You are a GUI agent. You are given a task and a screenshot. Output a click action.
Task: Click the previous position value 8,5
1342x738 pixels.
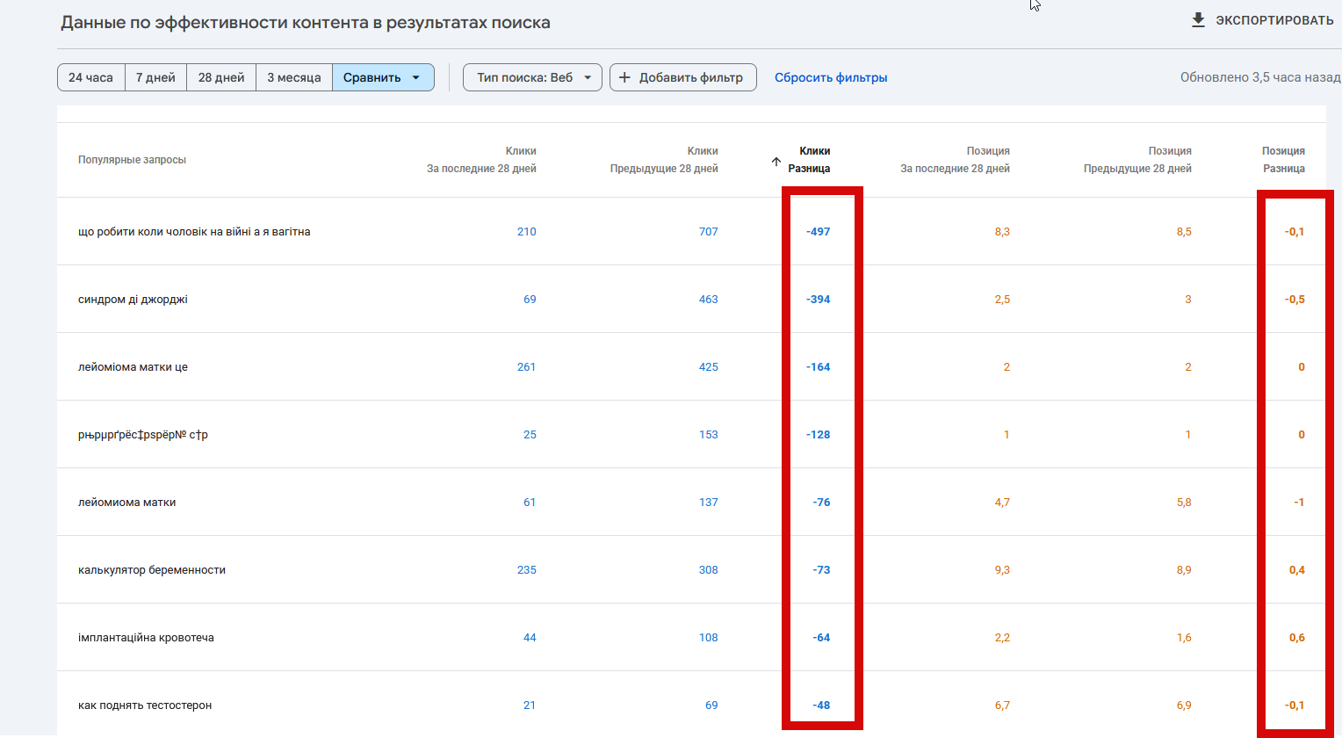(x=1184, y=232)
